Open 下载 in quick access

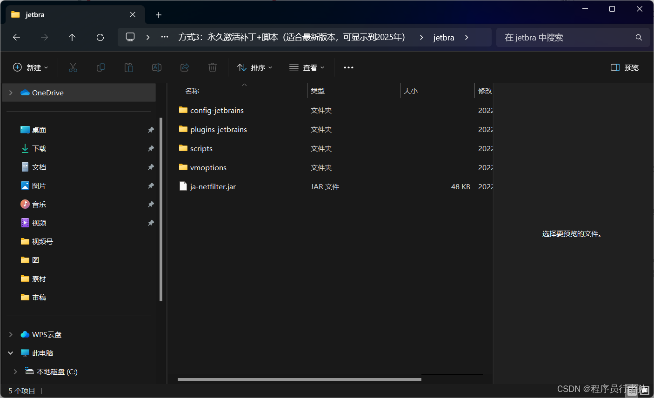[39, 148]
